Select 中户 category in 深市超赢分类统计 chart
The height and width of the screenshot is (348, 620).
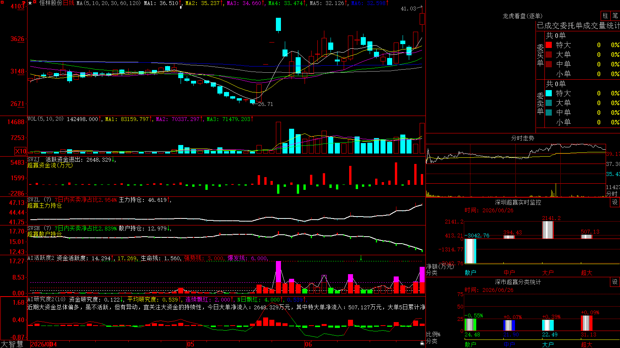pyautogui.click(x=509, y=344)
